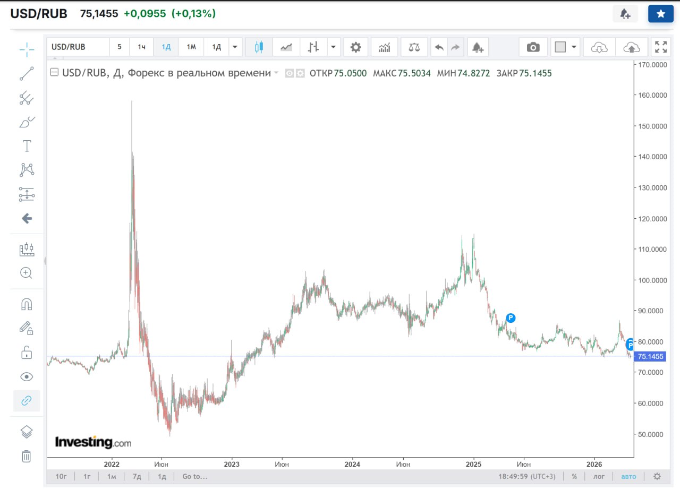Choose the brush drawing tool
680x489 pixels.
(x=27, y=122)
